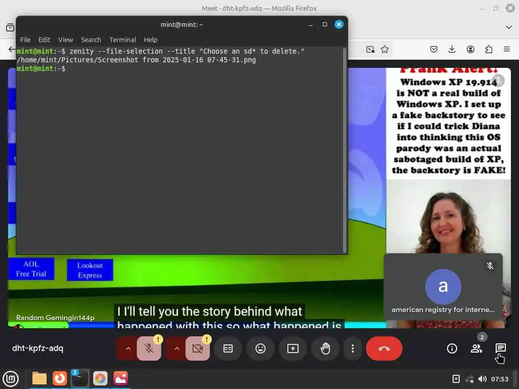Expand video settings chevron beside camera
This screenshot has height=389, width=519.
[177, 348]
